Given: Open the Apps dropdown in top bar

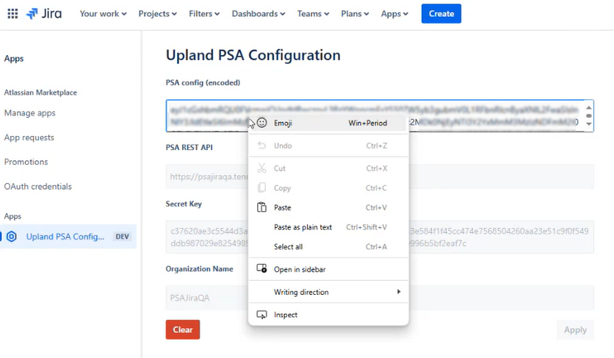Looking at the screenshot, I should tap(394, 14).
